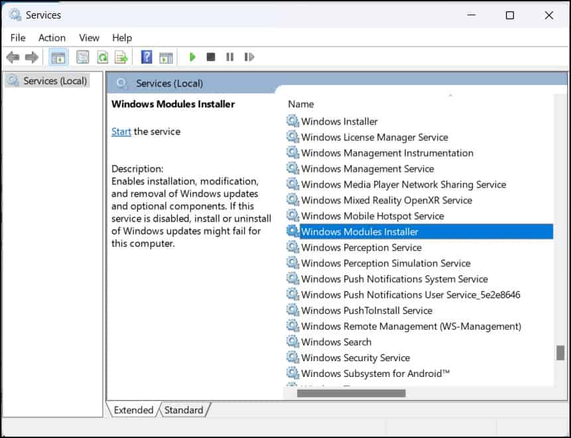Toggle Show/Hide Action Pane icon
The height and width of the screenshot is (438, 571).
click(166, 57)
